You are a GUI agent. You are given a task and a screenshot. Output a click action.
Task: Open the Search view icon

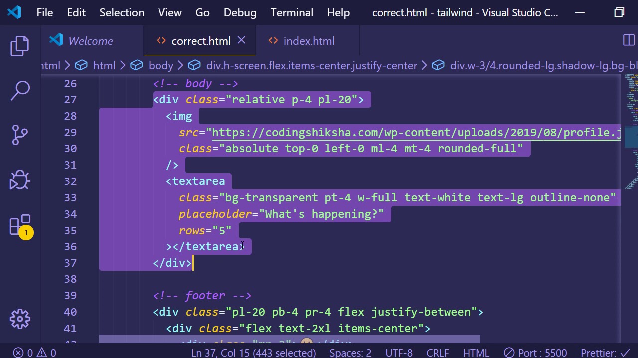[x=20, y=90]
